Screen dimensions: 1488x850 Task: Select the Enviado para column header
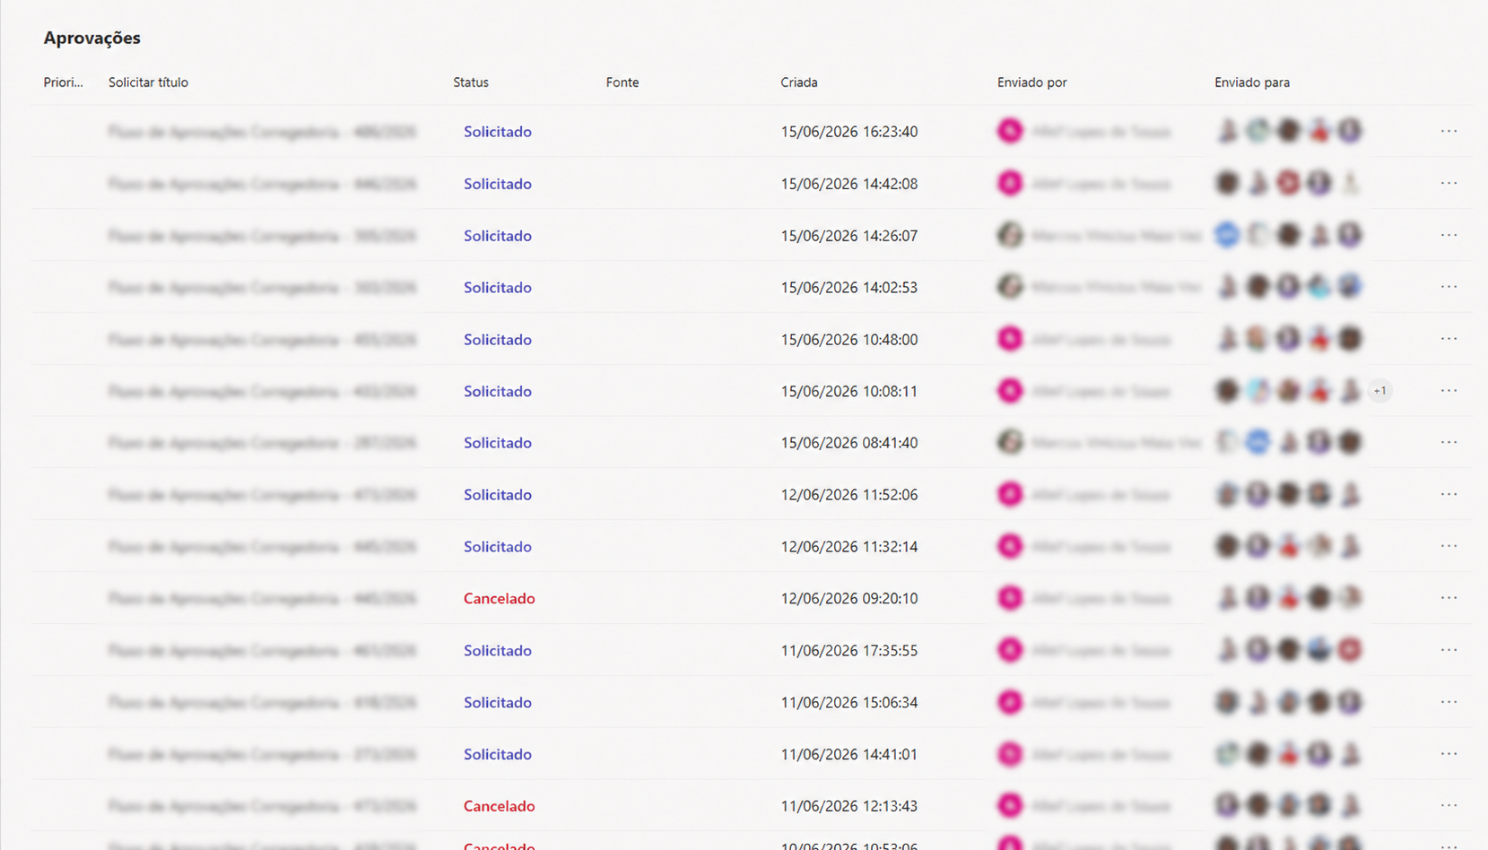(x=1252, y=82)
